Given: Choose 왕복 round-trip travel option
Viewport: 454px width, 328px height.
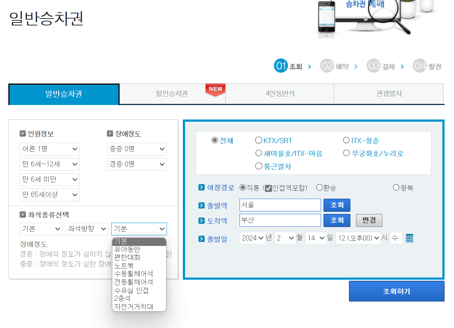Looking at the screenshot, I should (396, 187).
